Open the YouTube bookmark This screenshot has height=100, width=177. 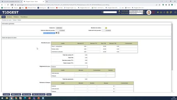(59, 8)
